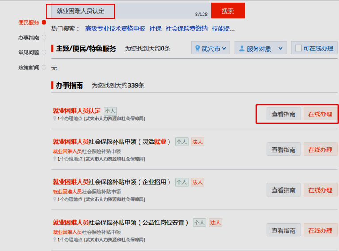This screenshot has width=339, height=251.
Task: Select 便民服务 in side navigation
Action: (28, 23)
